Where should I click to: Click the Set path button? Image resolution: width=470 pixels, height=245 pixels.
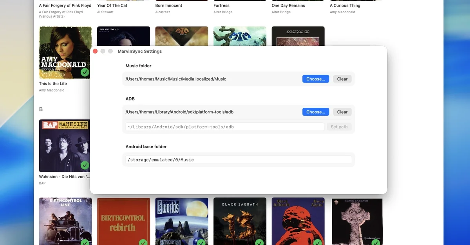pos(339,127)
